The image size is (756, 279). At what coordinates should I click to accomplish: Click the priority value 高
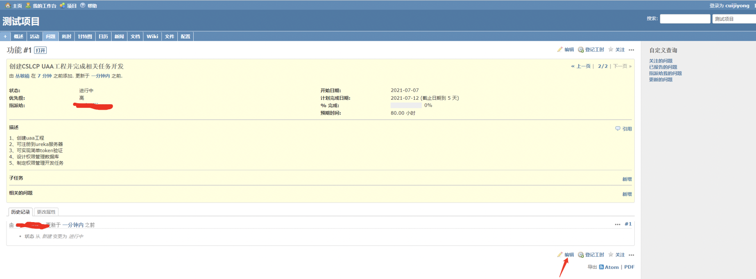[x=82, y=98]
